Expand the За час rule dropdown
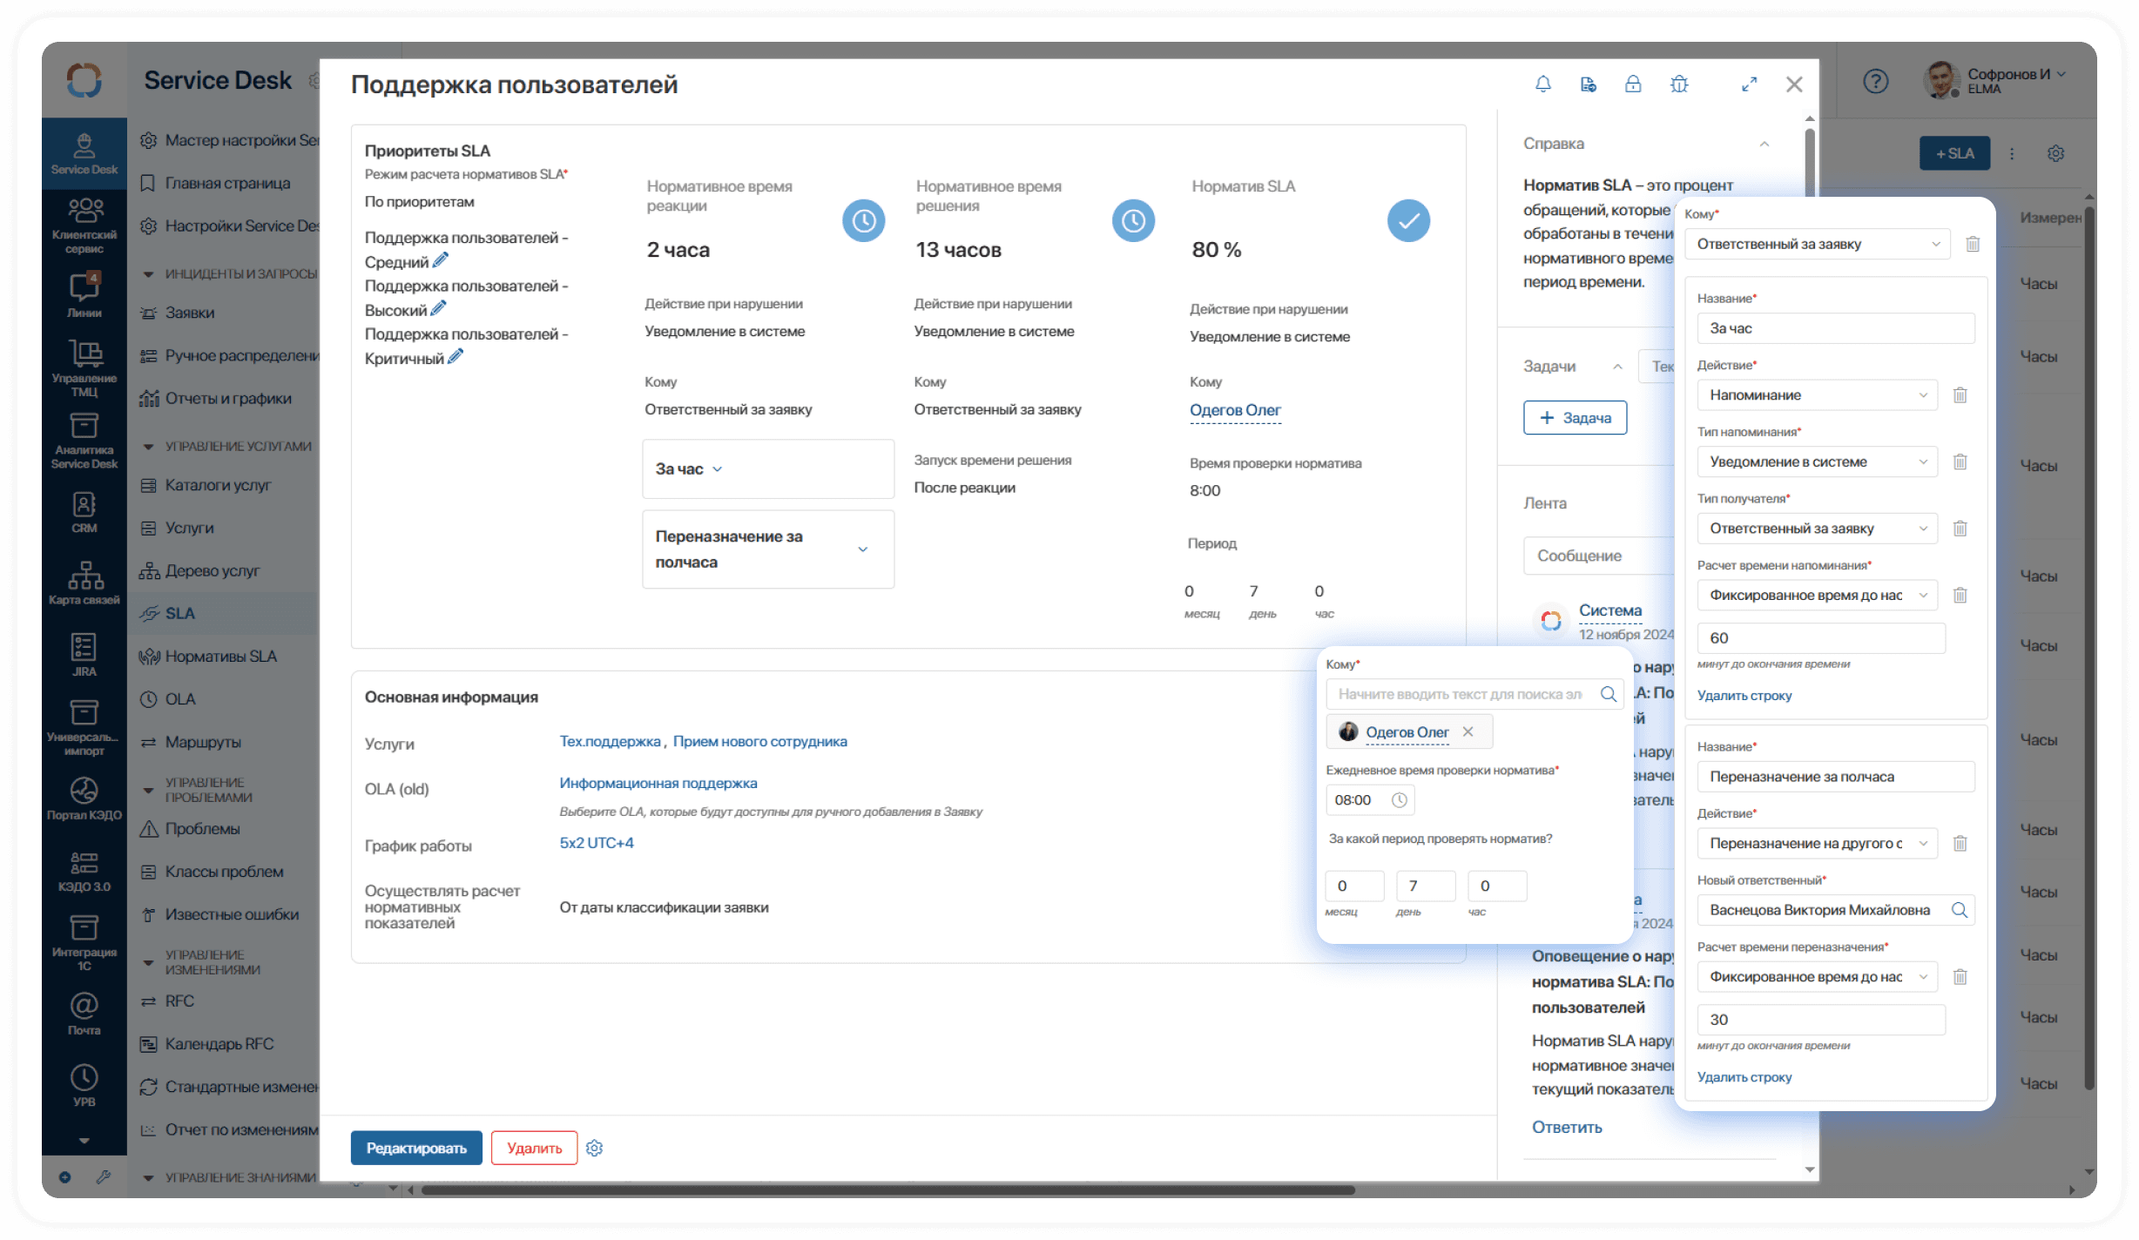The height and width of the screenshot is (1240, 2139). [718, 469]
